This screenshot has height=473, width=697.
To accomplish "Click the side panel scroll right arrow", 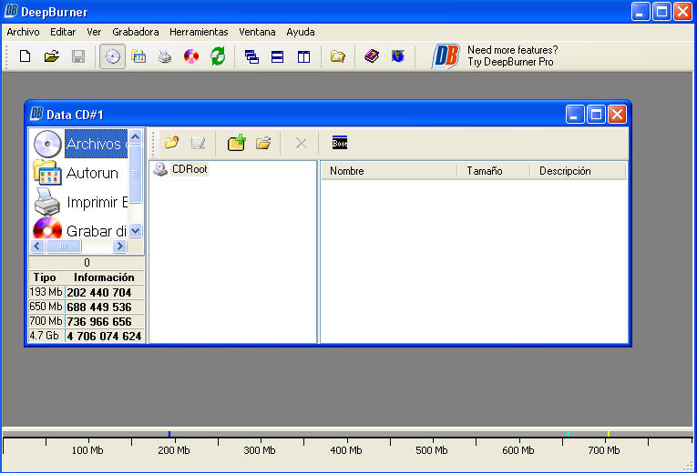I will click(x=119, y=246).
